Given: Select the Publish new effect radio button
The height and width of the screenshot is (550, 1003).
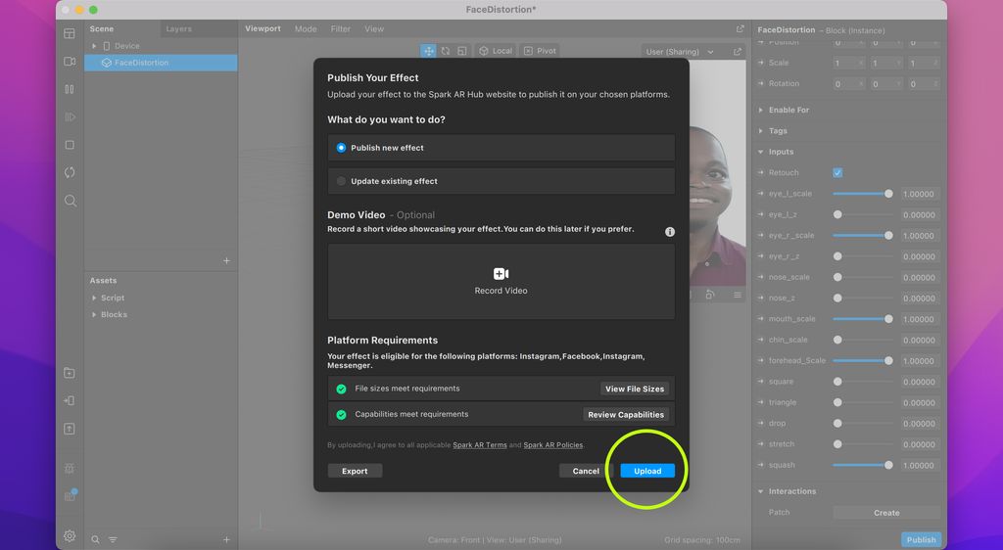Looking at the screenshot, I should (x=341, y=148).
